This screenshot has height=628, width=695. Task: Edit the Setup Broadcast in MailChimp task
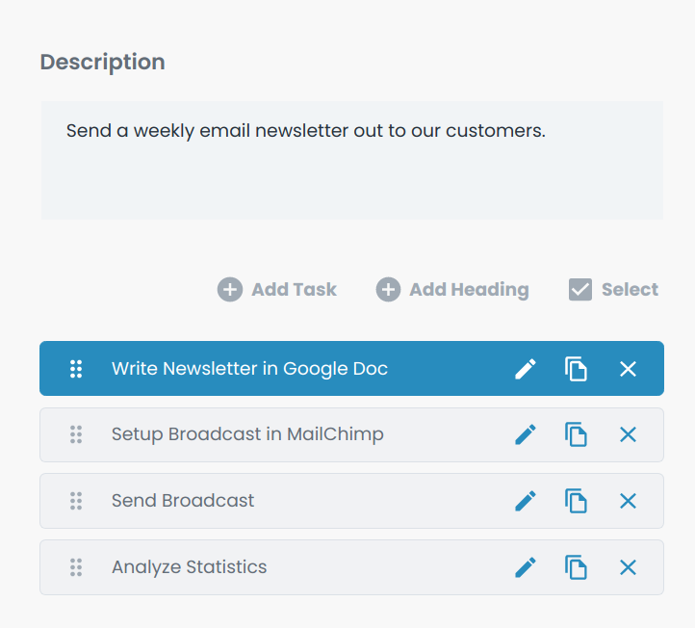pos(526,434)
